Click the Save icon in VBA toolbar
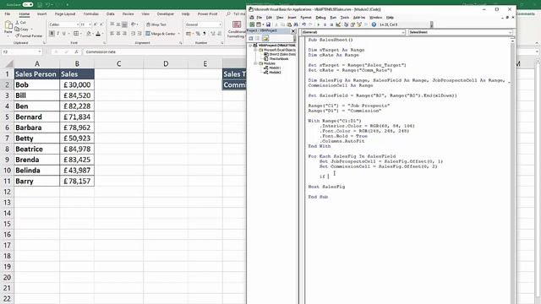This screenshot has width=541, height=304. click(x=269, y=24)
